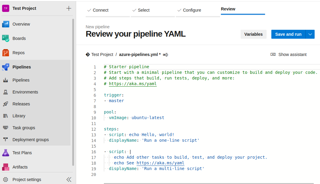Click 'echo Add other tasks' on line 17

pyautogui.click(x=139, y=157)
